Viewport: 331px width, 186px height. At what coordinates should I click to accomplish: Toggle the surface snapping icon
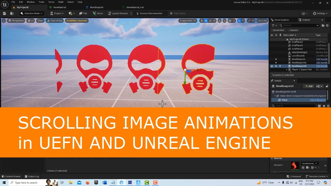pyautogui.click(x=224, y=21)
